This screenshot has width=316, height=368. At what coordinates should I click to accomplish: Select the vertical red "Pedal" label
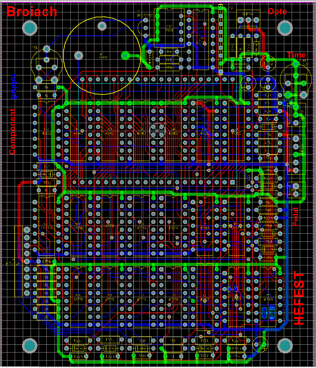coord(296,217)
